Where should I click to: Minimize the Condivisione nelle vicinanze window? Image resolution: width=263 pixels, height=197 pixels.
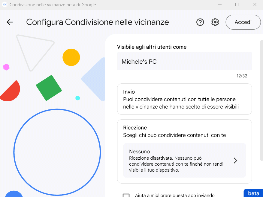pos(220,4)
